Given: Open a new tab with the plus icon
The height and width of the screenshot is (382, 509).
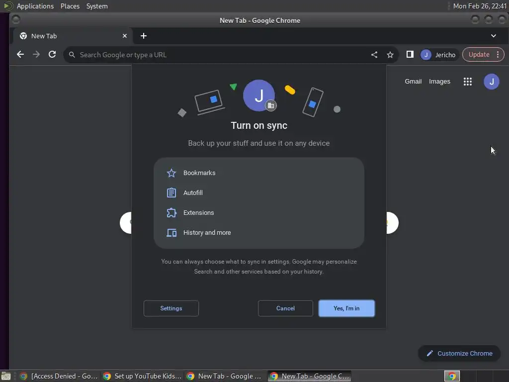Looking at the screenshot, I should tap(144, 36).
